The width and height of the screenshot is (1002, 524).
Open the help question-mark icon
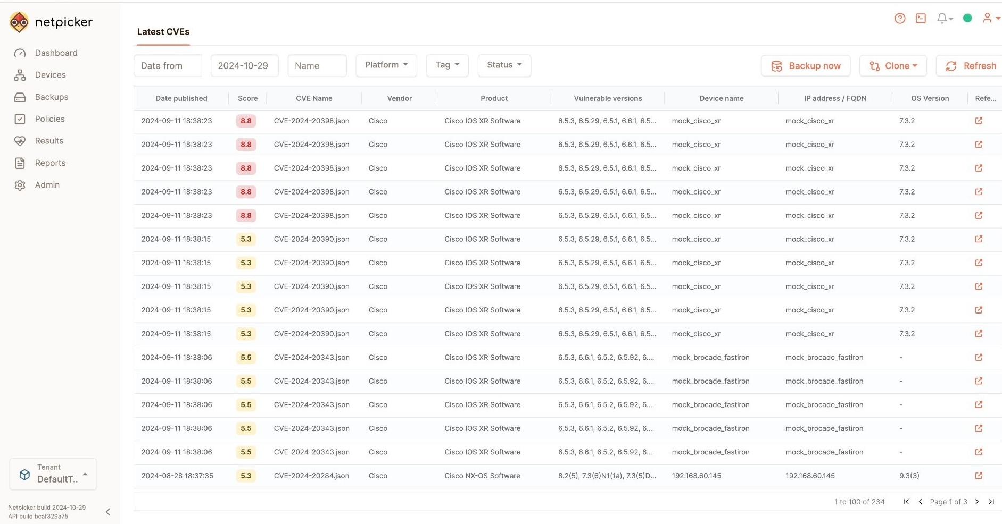pyautogui.click(x=900, y=18)
